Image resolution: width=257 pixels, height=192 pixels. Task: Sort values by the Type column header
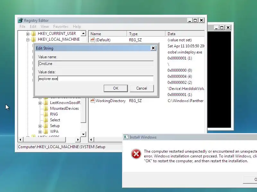pyautogui.click(x=146, y=34)
